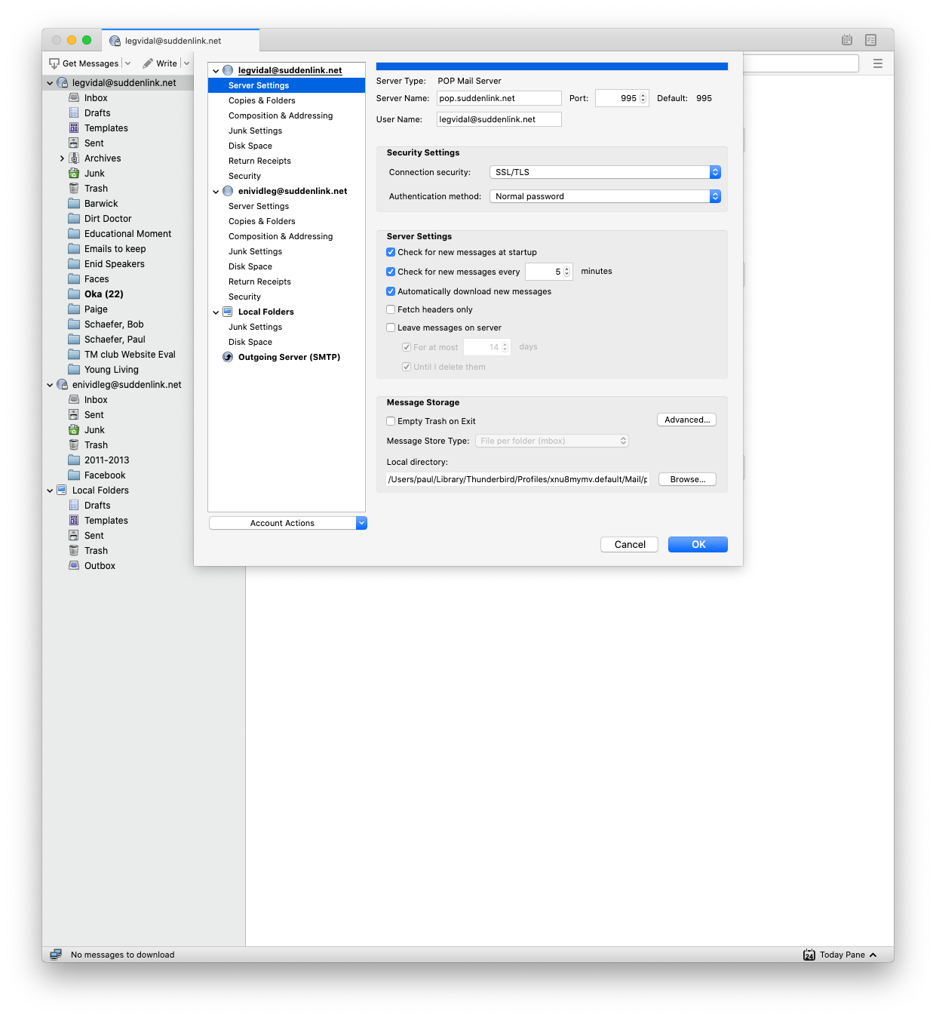Click the Today Pane button

point(840,955)
